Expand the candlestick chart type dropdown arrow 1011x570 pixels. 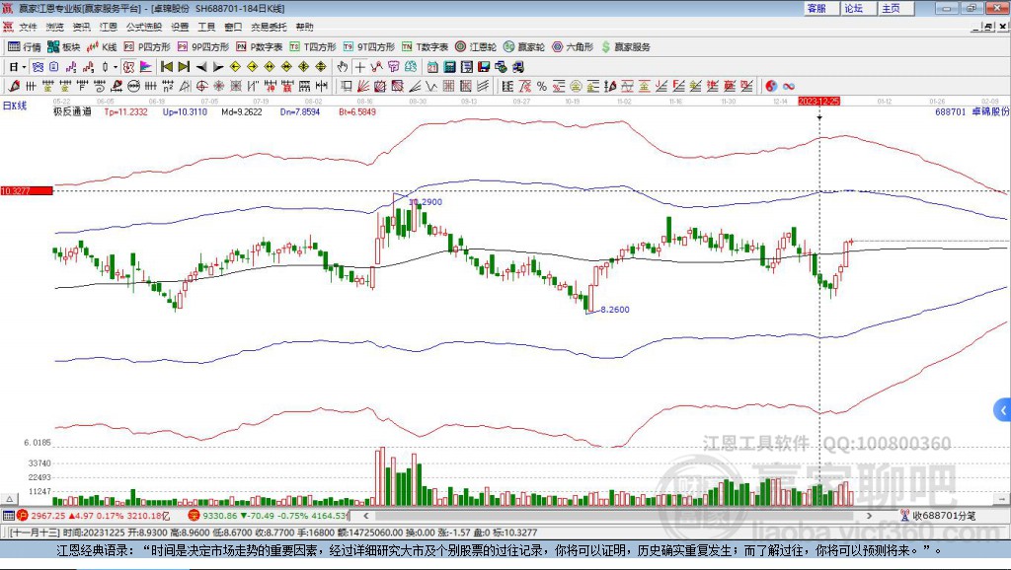coord(116,67)
